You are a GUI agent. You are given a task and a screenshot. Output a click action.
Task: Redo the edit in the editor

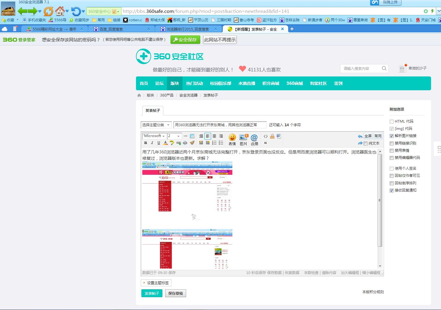(360, 143)
